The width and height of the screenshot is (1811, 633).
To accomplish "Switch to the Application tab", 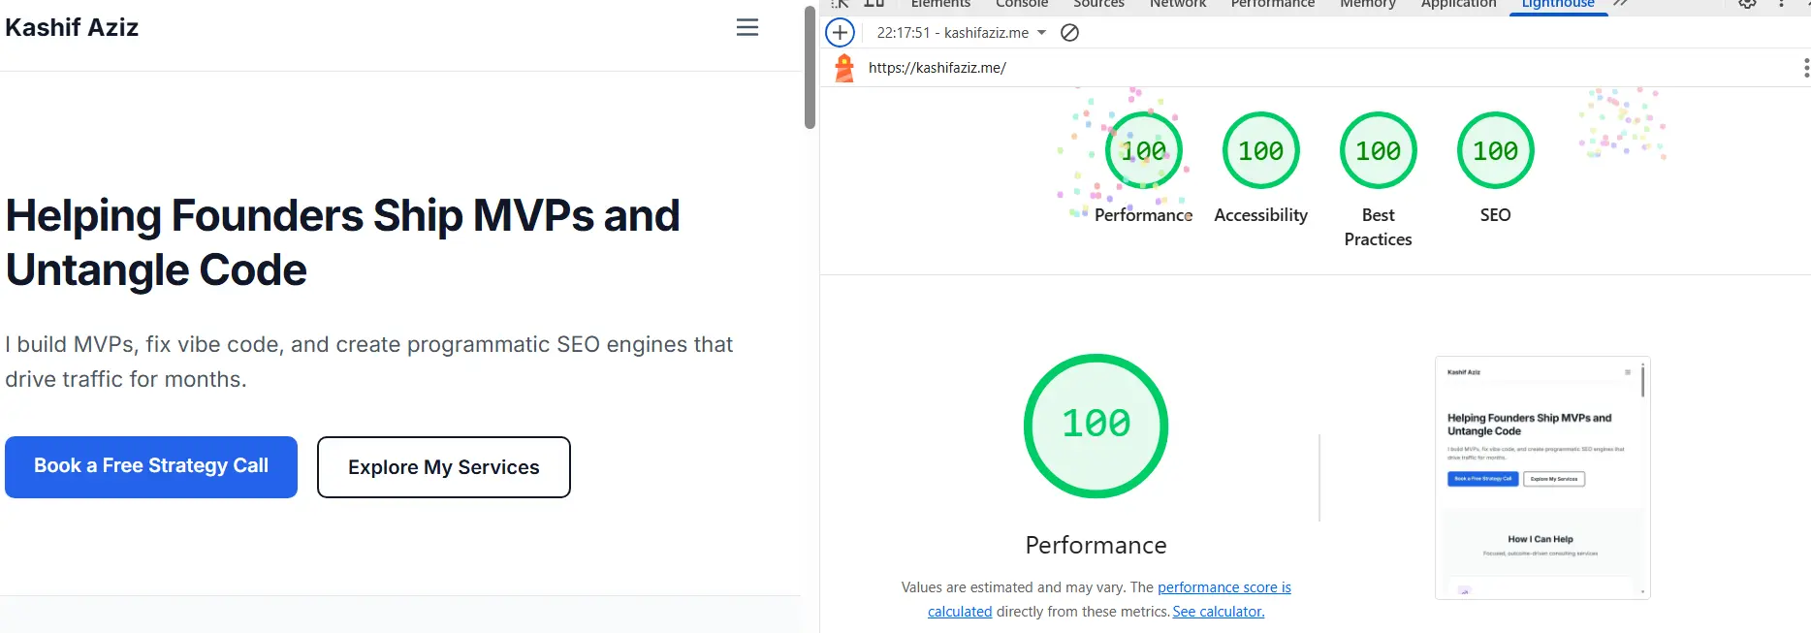I will [x=1458, y=4].
